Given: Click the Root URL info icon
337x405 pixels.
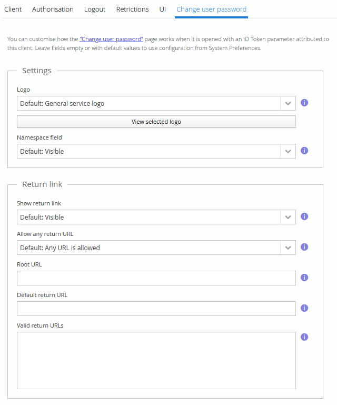Looking at the screenshot, I should (304, 278).
